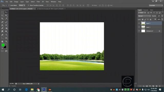
Task: Add layer mask icon
Action: (x=147, y=86)
